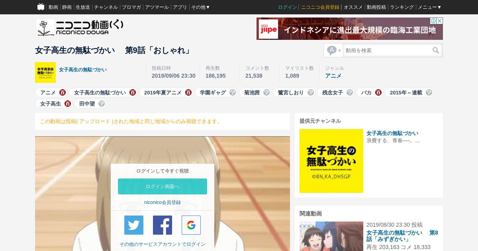Image resolution: width=478 pixels, height=251 pixels.
Task: Open the アツマール menu item
Action: [157, 7]
